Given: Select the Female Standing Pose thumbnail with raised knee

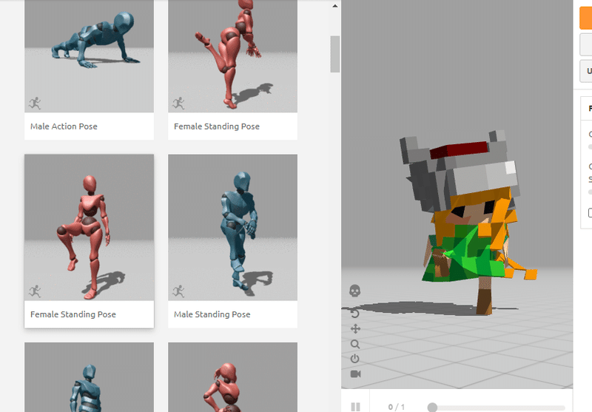Looking at the screenshot, I should click(x=89, y=228).
